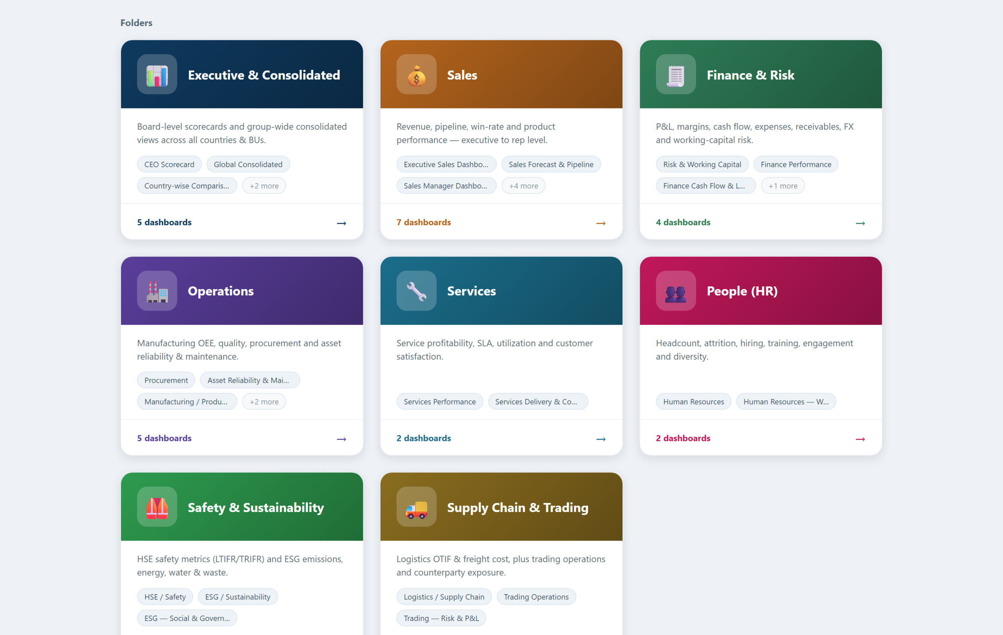
Task: Open the Supply Chain & Trading folder title
Action: click(x=518, y=507)
